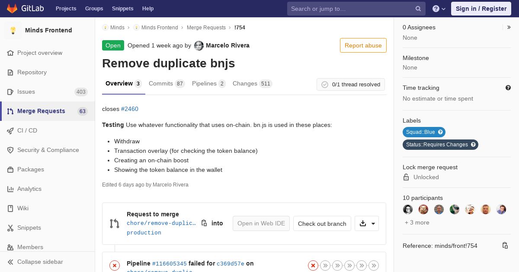Click the search magnifier icon
The width and height of the screenshot is (519, 272).
click(418, 9)
